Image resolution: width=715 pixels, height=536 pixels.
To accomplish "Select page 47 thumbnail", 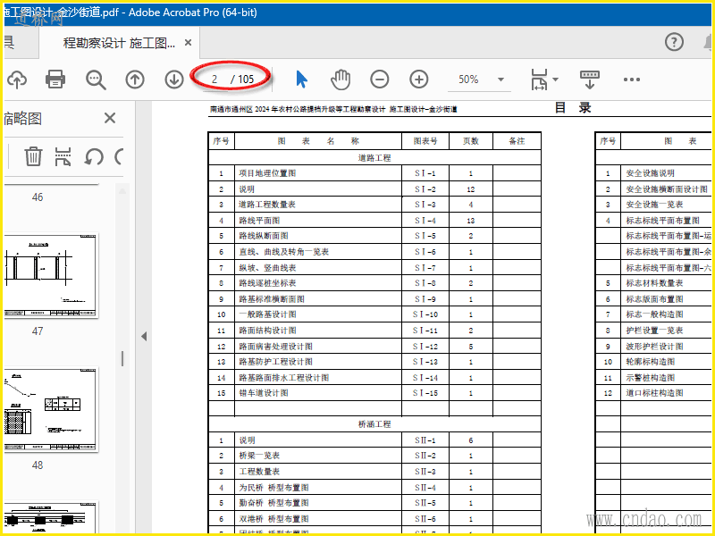I will 52,275.
